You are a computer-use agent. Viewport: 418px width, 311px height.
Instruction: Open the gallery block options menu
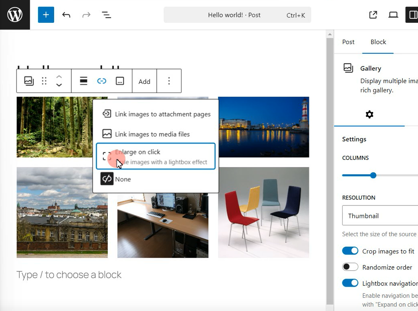(169, 81)
